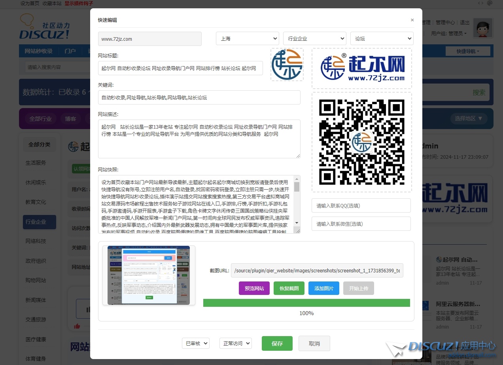Image resolution: width=503 pixels, height=365 pixels.
Task: Click the website screenshot thumbnail preview
Action: [149, 275]
